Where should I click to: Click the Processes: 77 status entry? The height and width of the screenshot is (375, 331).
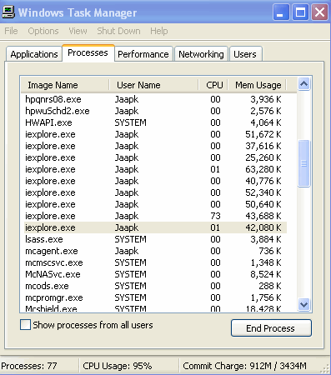click(x=29, y=366)
